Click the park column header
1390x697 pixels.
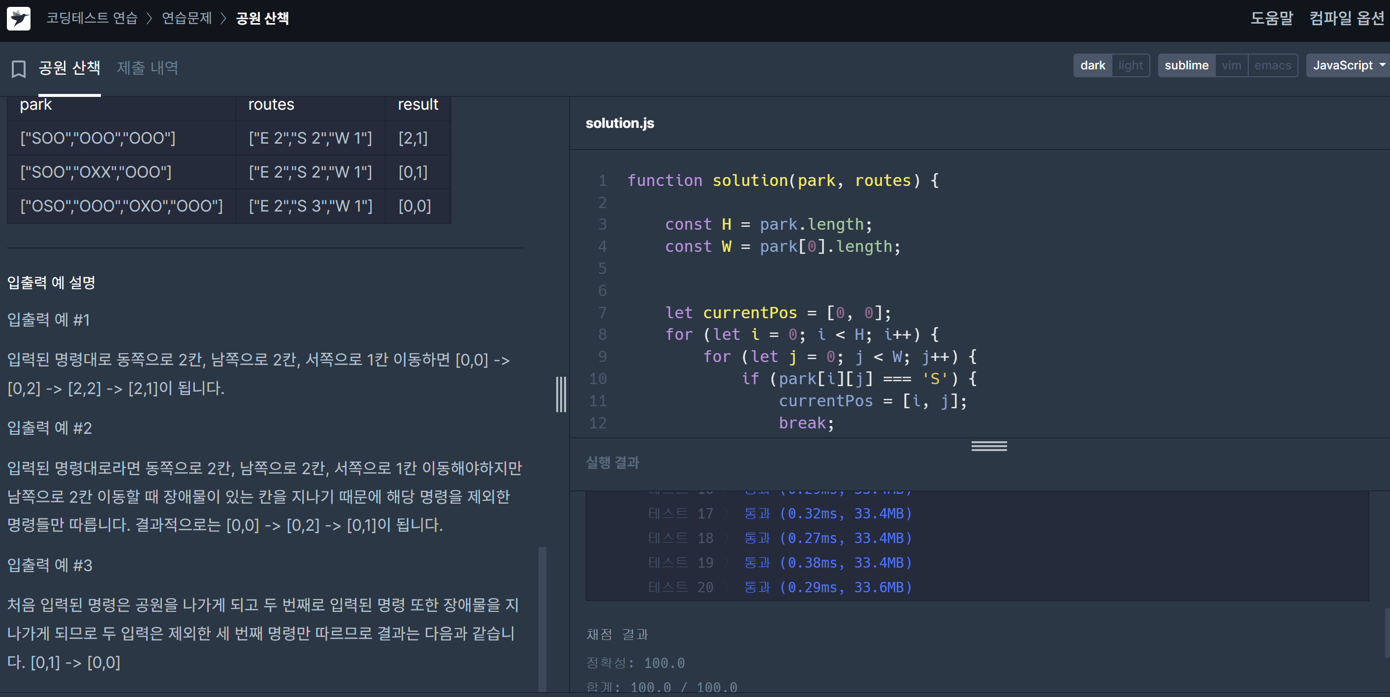pyautogui.click(x=35, y=105)
